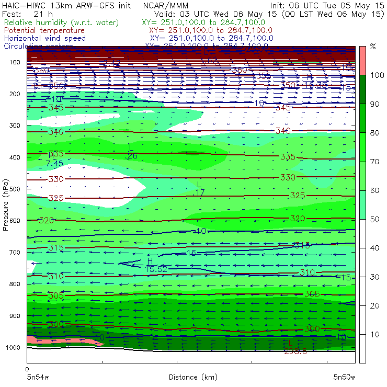The image size is (387, 387).
Task: Click the 'L .26' minimum marker
Action: [131, 152]
